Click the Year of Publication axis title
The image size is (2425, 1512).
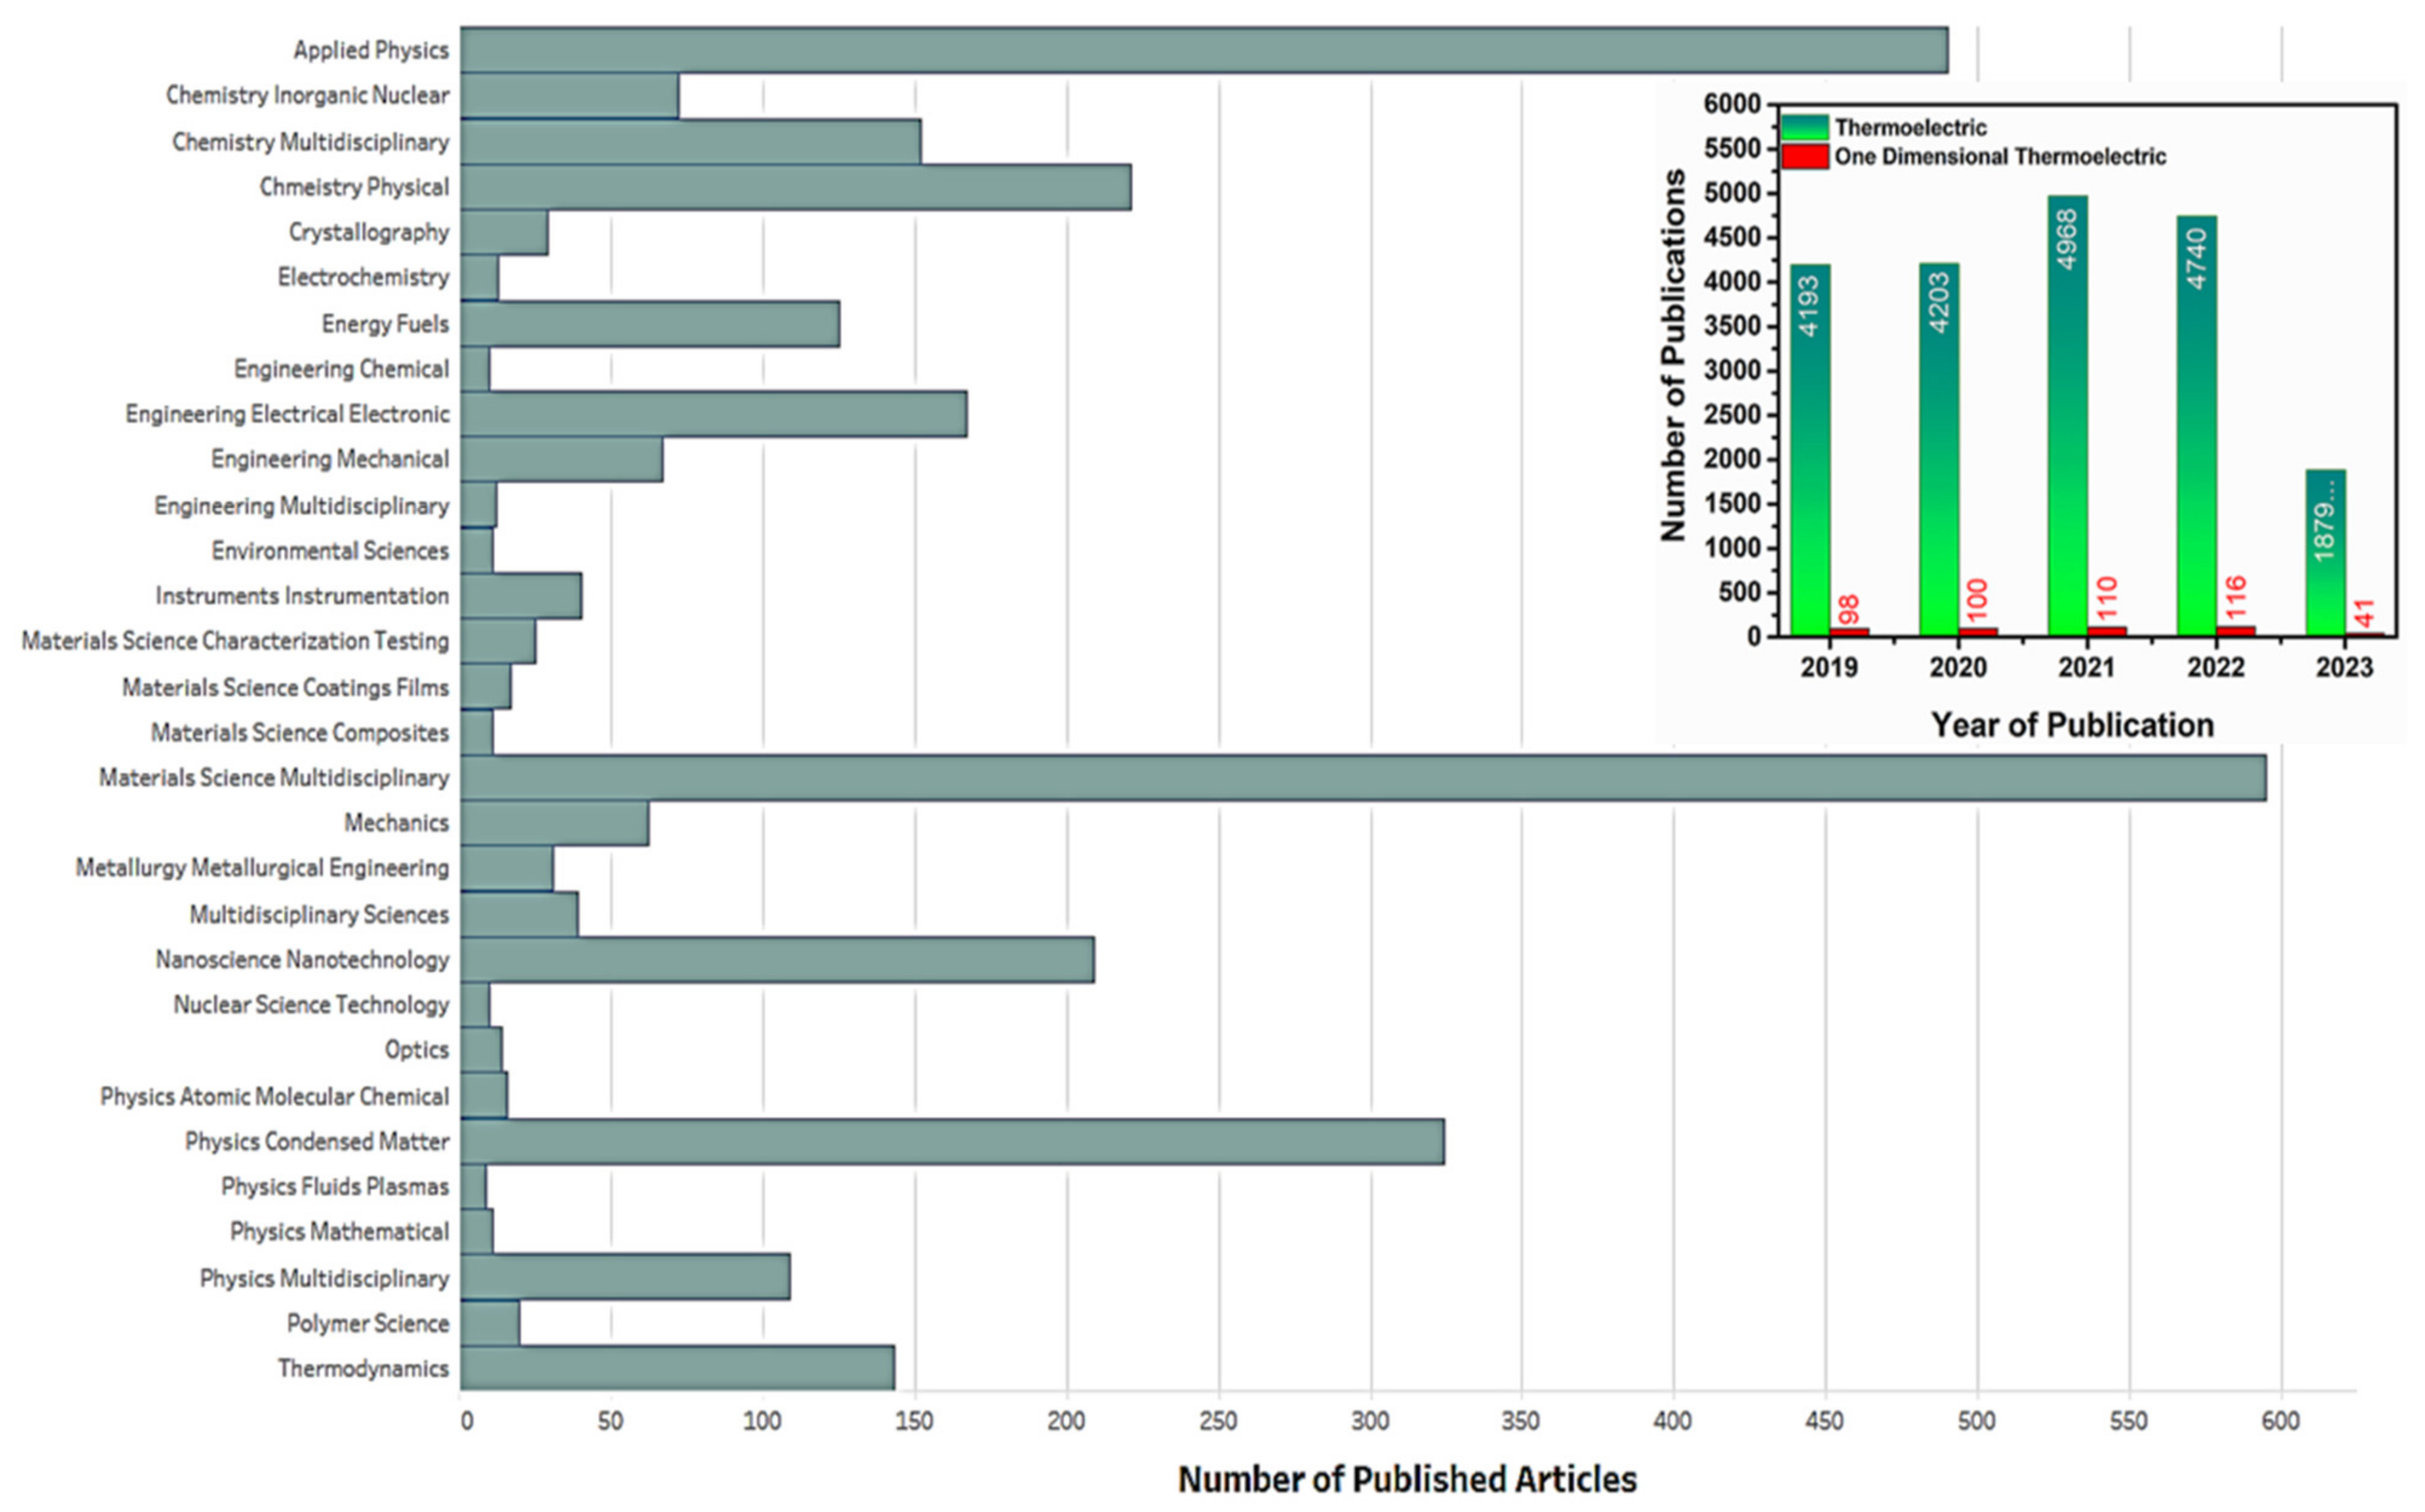click(2072, 725)
